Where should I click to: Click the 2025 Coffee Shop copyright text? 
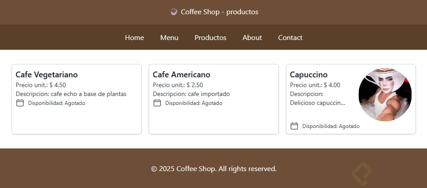(x=214, y=169)
